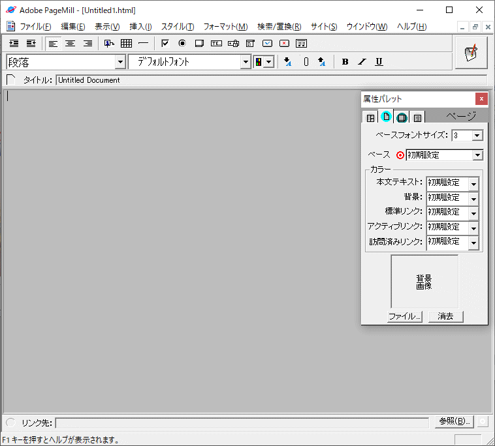Center-align the text
The height and width of the screenshot is (446, 495).
70,44
